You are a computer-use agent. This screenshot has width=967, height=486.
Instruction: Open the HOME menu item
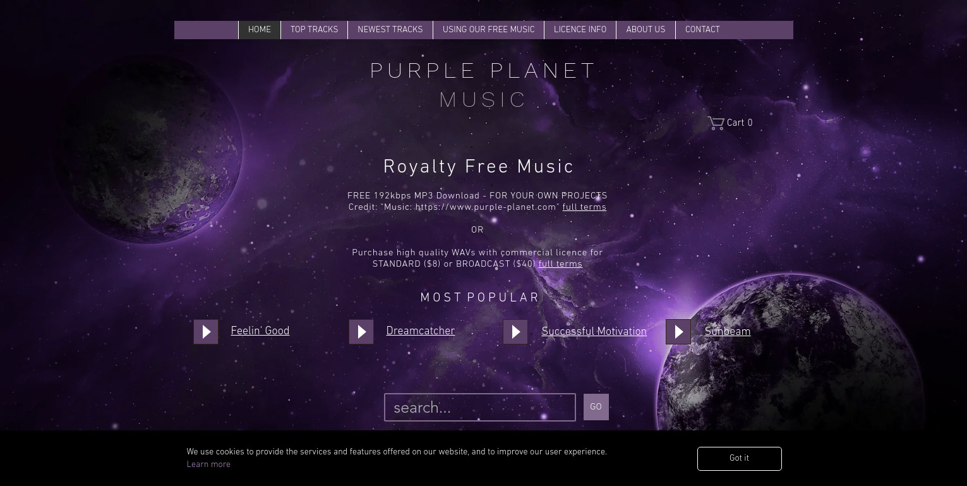tap(260, 30)
